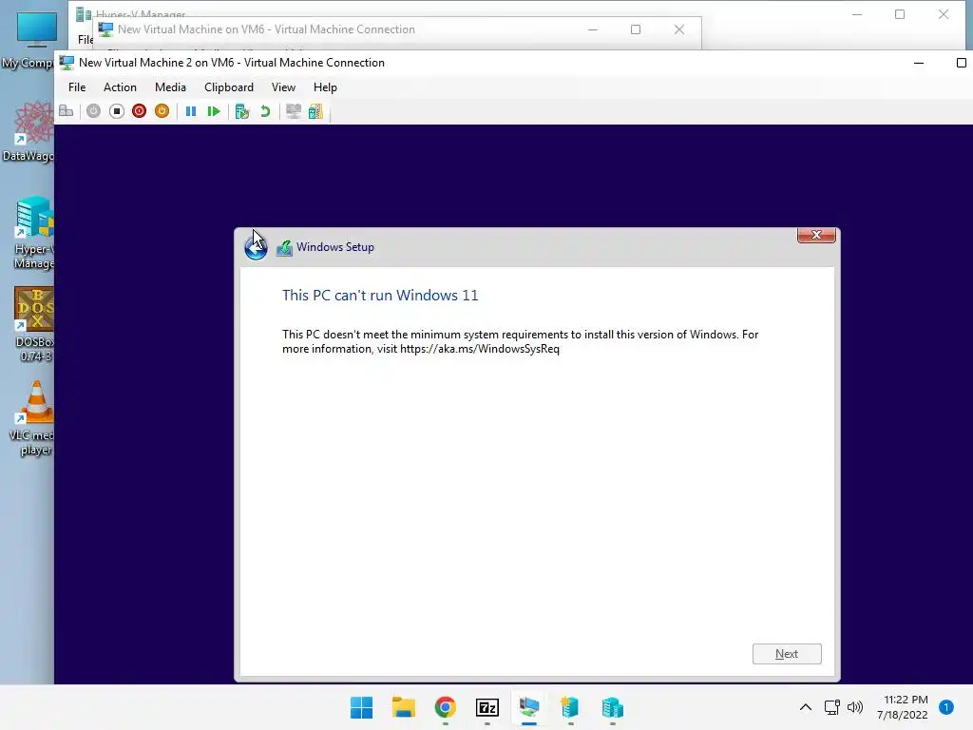Click the Windows Setup title icon

tap(284, 248)
